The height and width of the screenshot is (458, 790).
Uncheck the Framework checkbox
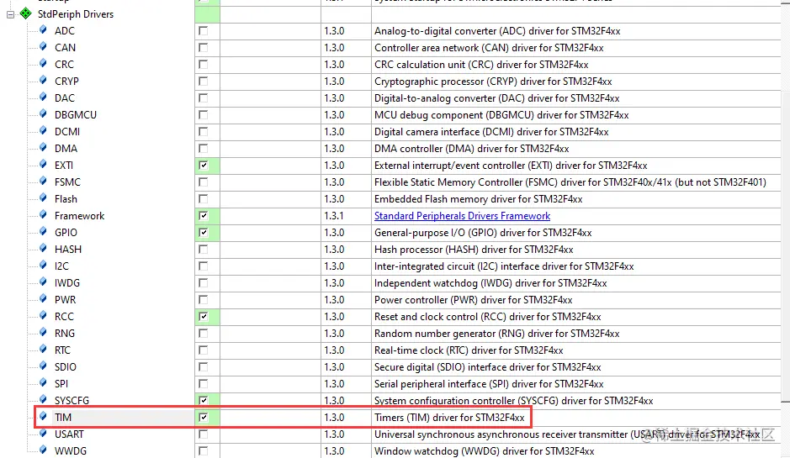(x=203, y=216)
